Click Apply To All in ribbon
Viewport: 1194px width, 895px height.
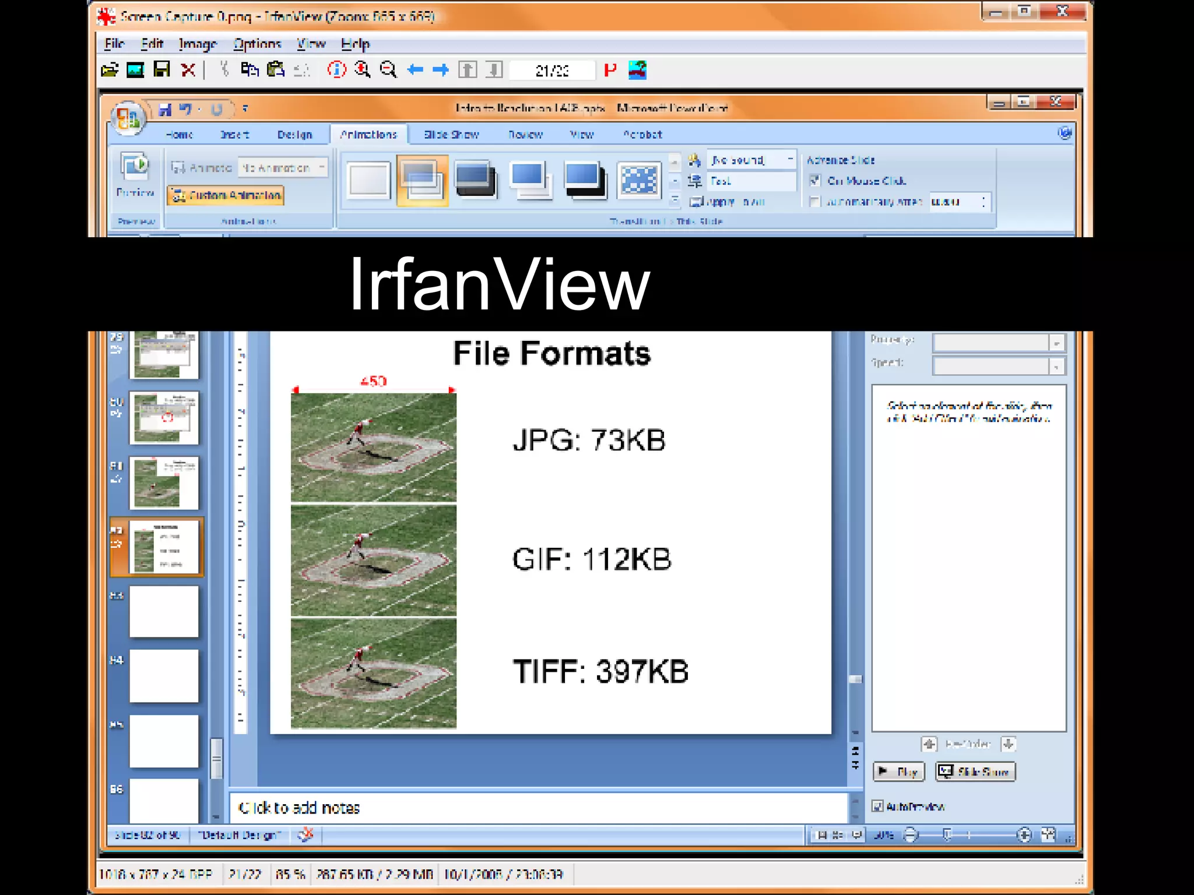[x=728, y=202]
